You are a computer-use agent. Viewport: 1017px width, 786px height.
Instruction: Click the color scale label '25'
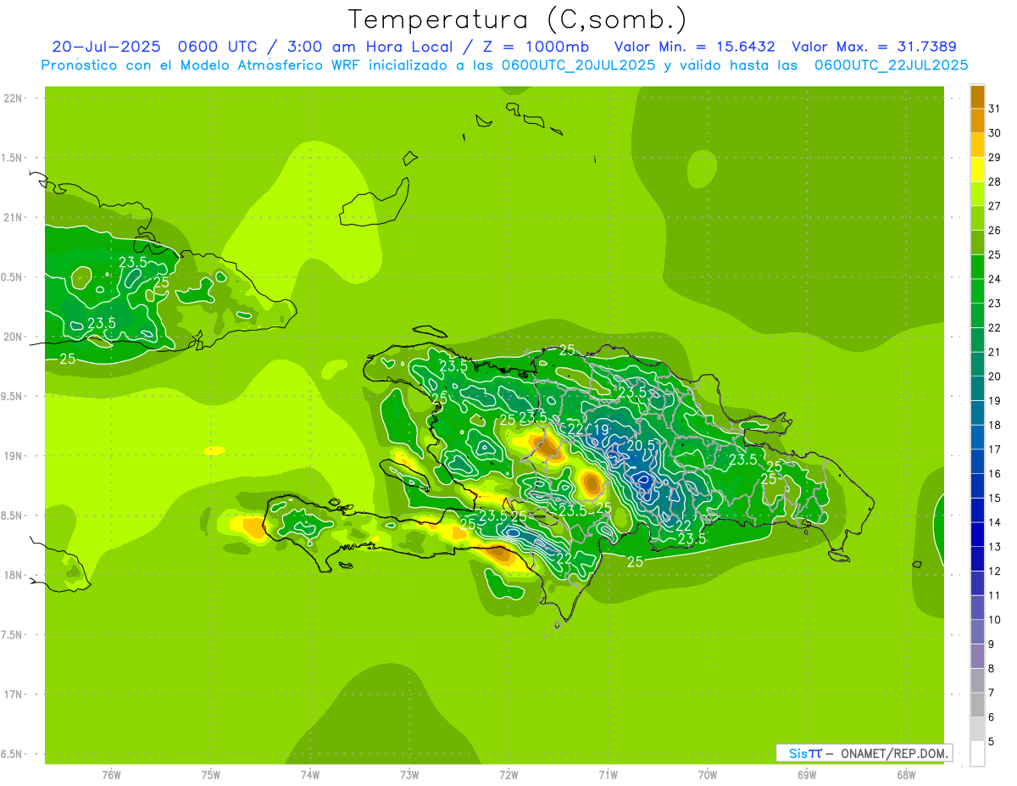(994, 255)
